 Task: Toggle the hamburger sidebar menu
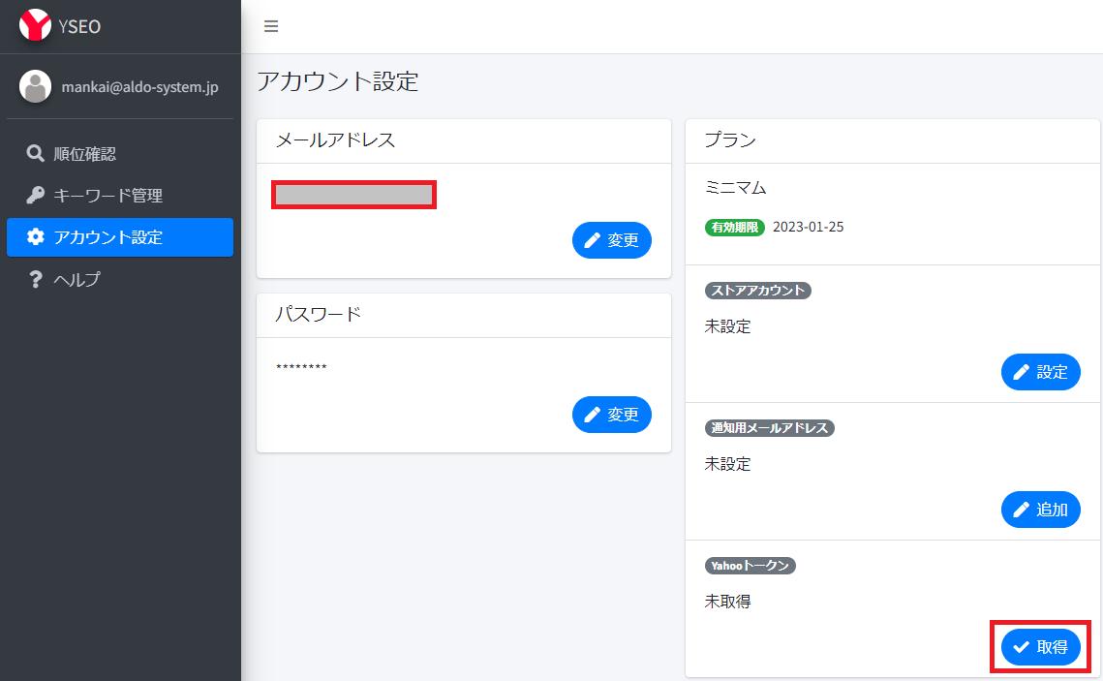pos(271,26)
